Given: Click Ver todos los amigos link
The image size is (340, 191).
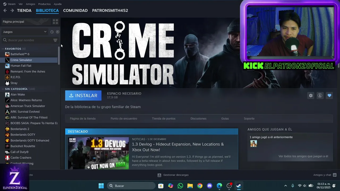Looking at the screenshot, I should point(303,156).
